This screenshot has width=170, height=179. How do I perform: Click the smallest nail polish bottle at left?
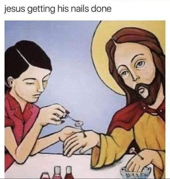45,176
